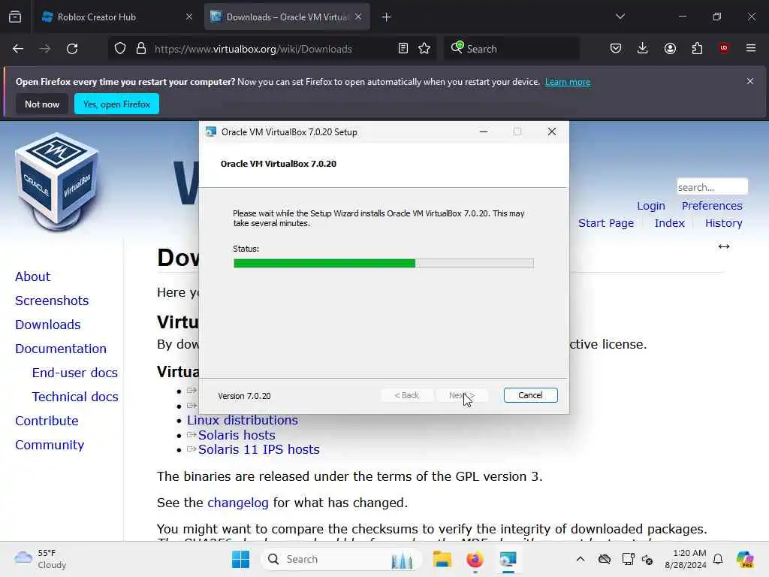Open Contribute in the sidebar

[47, 421]
